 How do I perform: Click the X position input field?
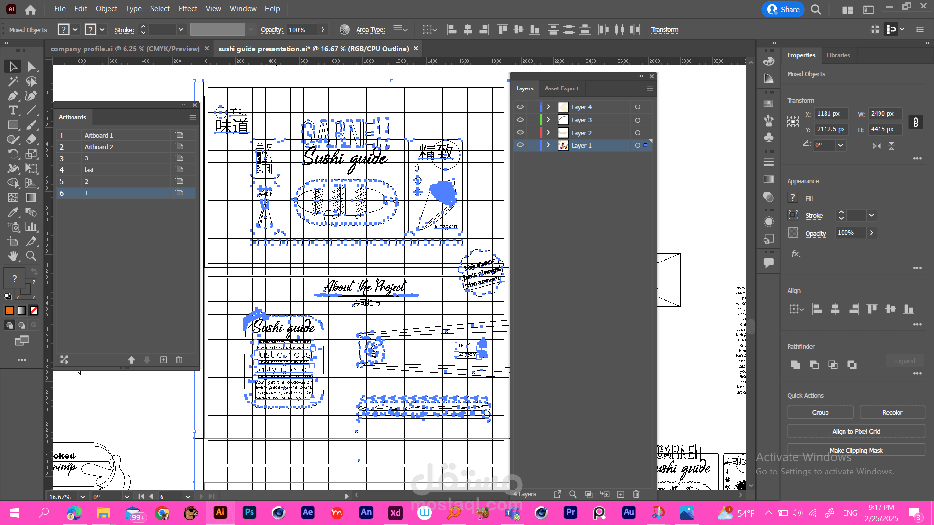pos(831,114)
